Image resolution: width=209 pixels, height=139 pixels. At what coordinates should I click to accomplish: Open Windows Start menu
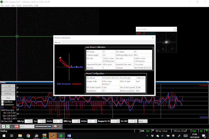(x=4, y=136)
